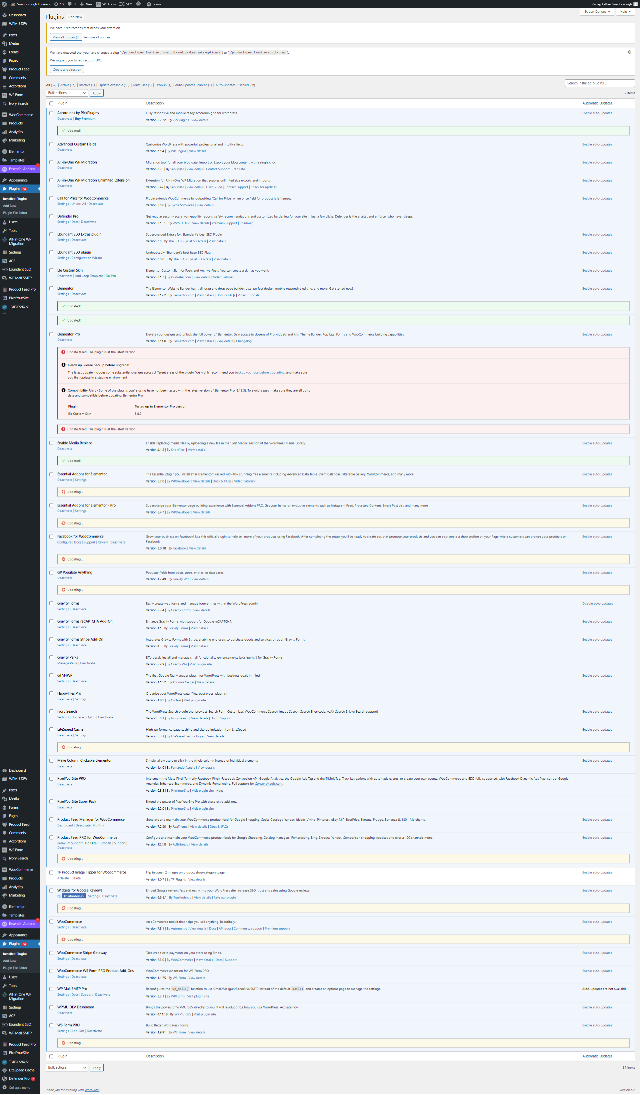Click the diamond icon in admin bar
This screenshot has height=1095, width=640.
[139, 4]
